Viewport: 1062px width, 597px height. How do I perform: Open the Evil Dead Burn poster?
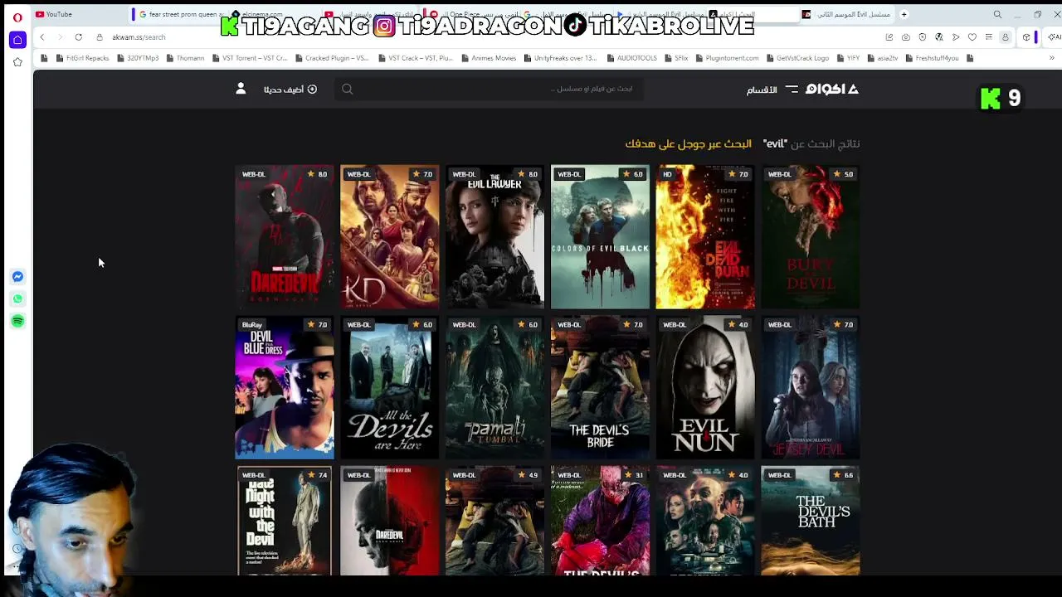pos(705,237)
